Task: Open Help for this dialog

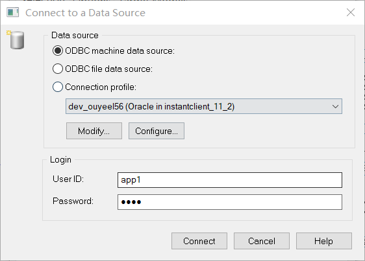Action: [x=324, y=241]
